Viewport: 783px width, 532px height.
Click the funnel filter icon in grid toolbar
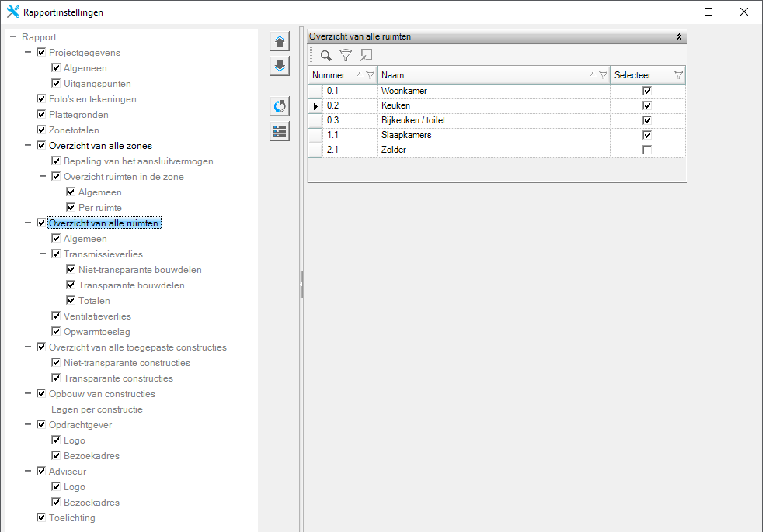(x=346, y=55)
